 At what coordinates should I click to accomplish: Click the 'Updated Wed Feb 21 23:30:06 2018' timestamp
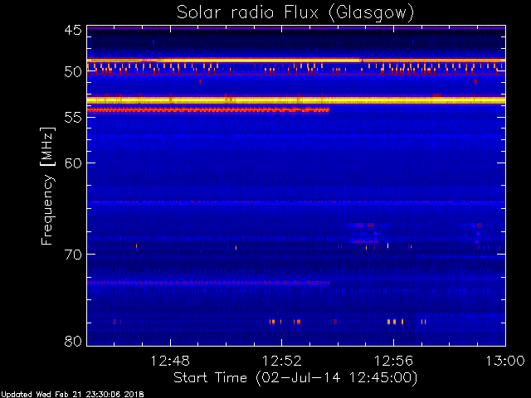[x=72, y=395]
